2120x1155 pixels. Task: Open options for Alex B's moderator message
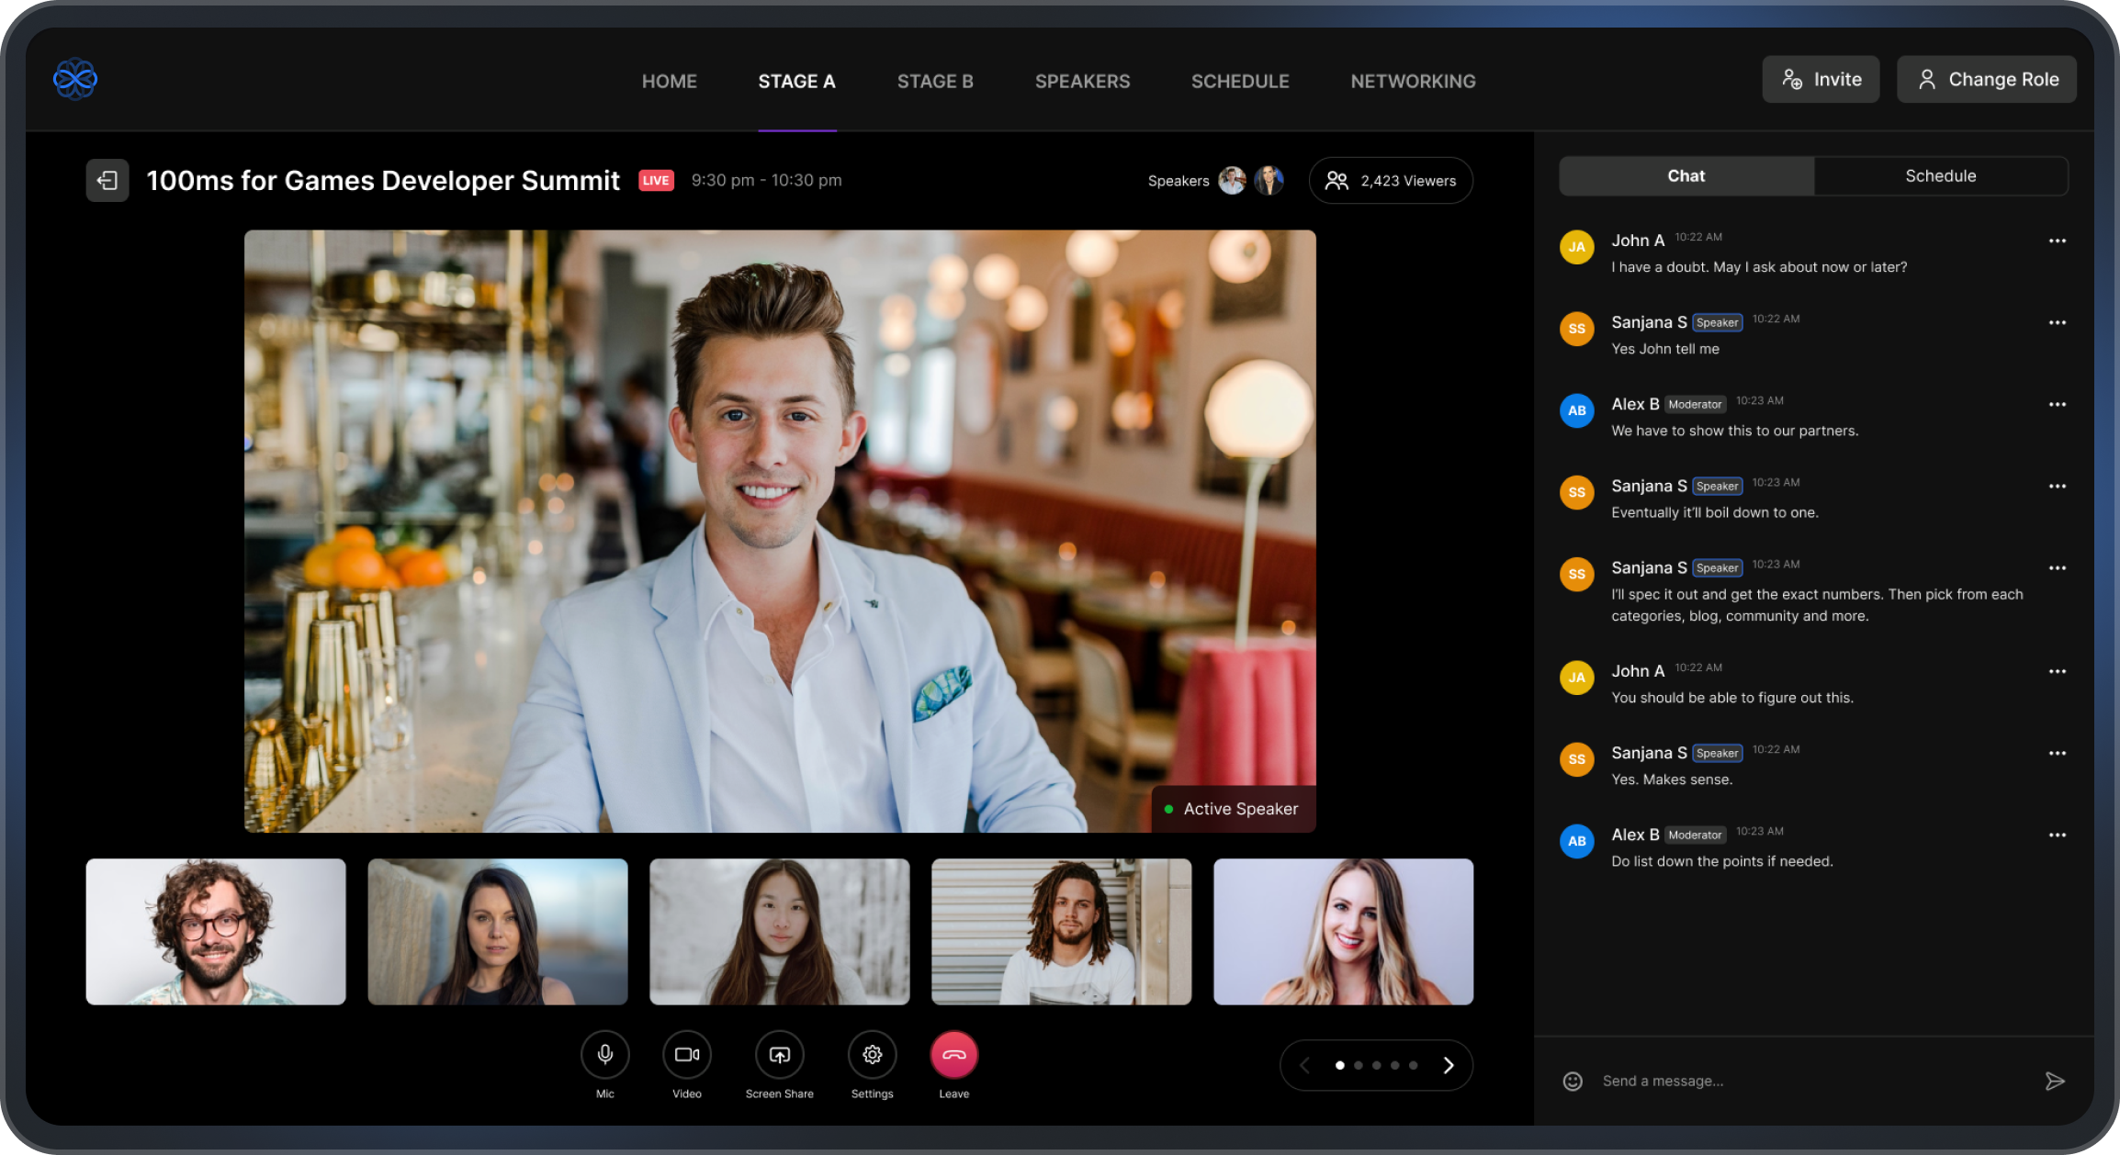2057,404
